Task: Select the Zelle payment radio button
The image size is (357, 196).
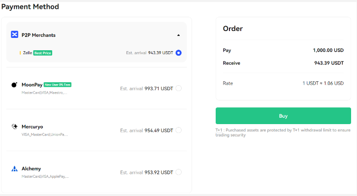Action: (x=178, y=53)
